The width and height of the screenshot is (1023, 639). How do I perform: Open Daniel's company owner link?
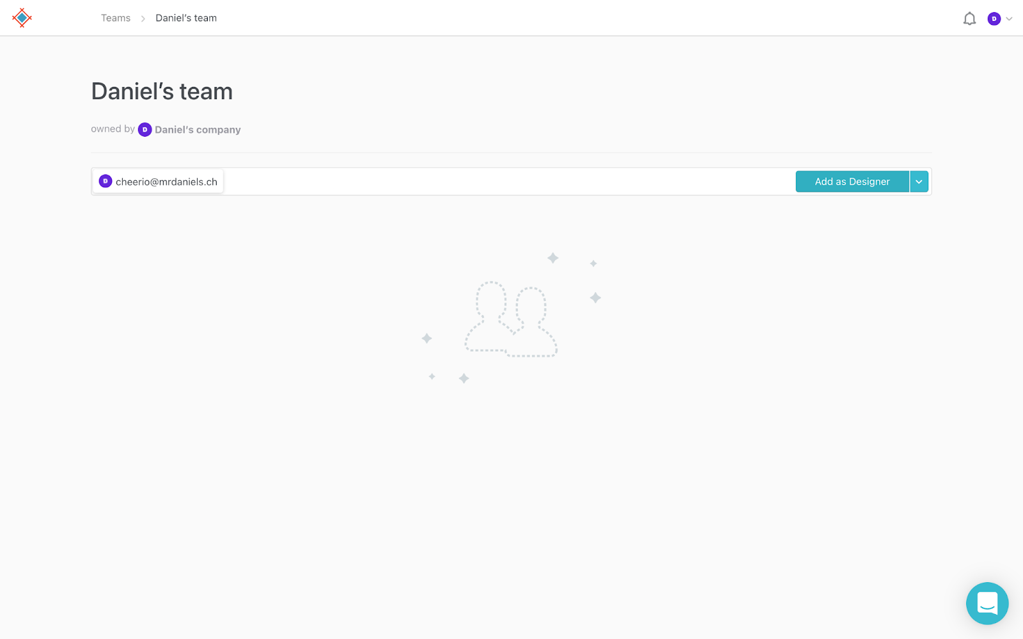tap(198, 130)
